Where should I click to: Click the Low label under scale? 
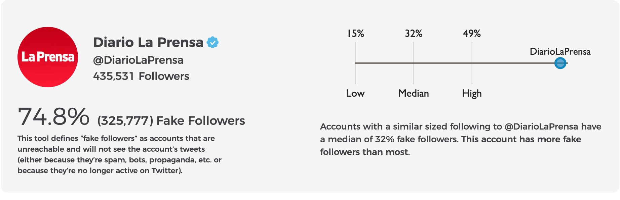(x=355, y=93)
